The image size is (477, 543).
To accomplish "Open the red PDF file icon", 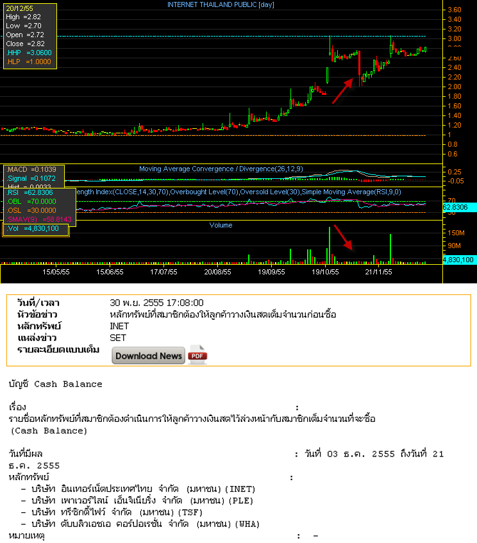I will [197, 355].
